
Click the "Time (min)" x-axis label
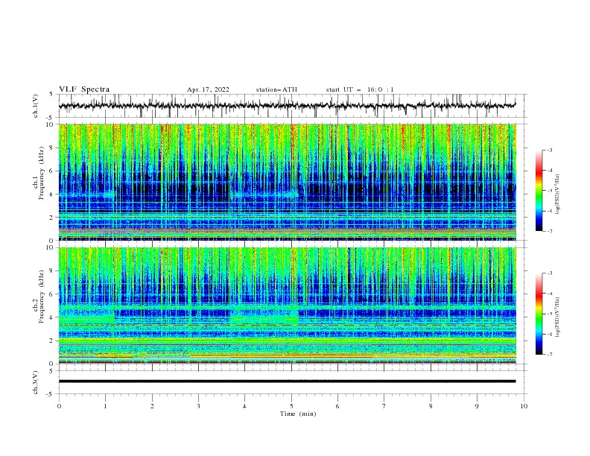point(298,414)
